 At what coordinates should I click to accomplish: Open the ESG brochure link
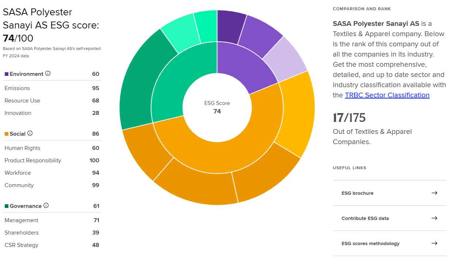[x=357, y=193]
